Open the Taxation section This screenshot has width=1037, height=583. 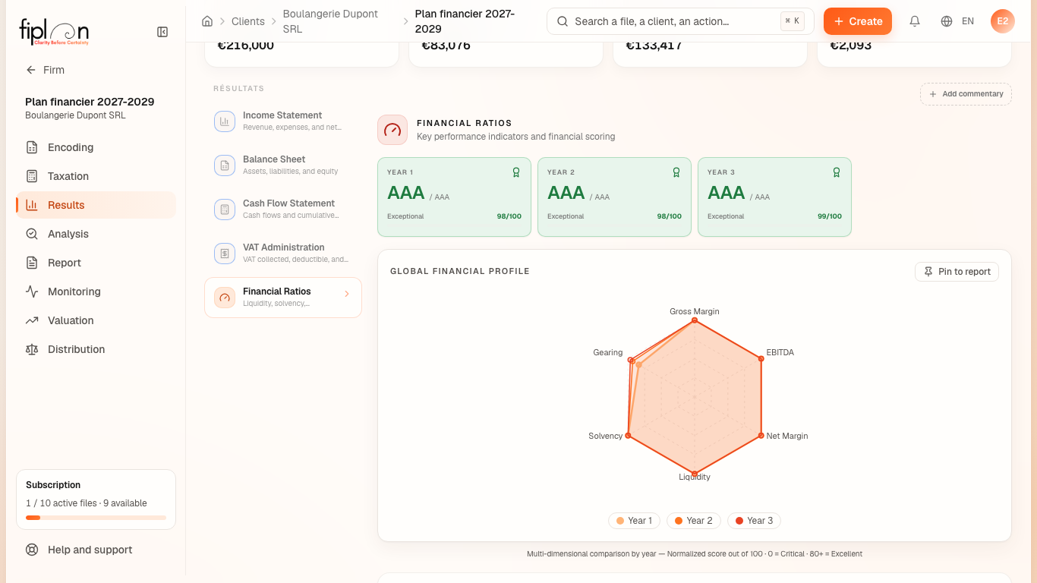click(x=96, y=176)
